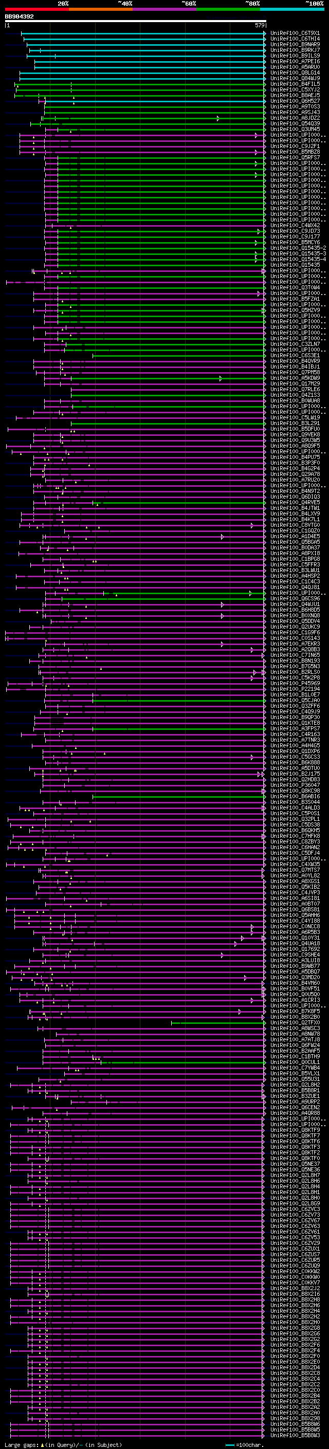Click UniRef100_Q15435-4 label

click(298, 259)
